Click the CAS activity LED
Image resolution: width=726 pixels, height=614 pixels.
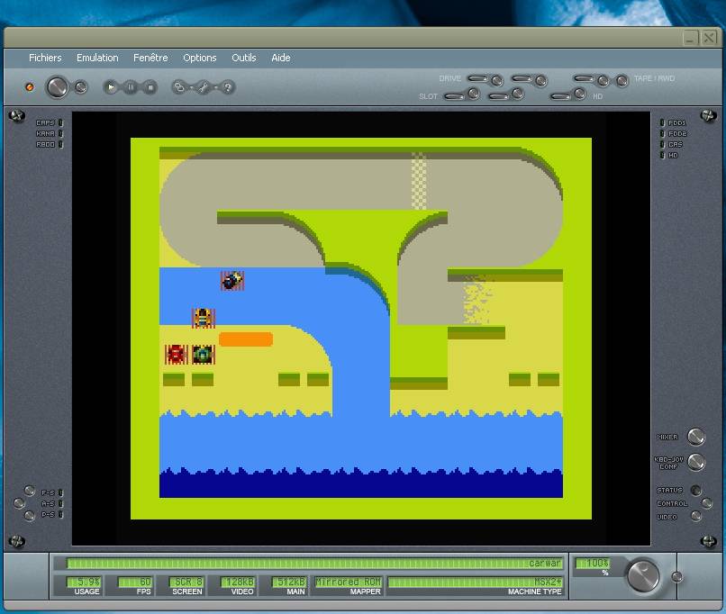(x=662, y=144)
